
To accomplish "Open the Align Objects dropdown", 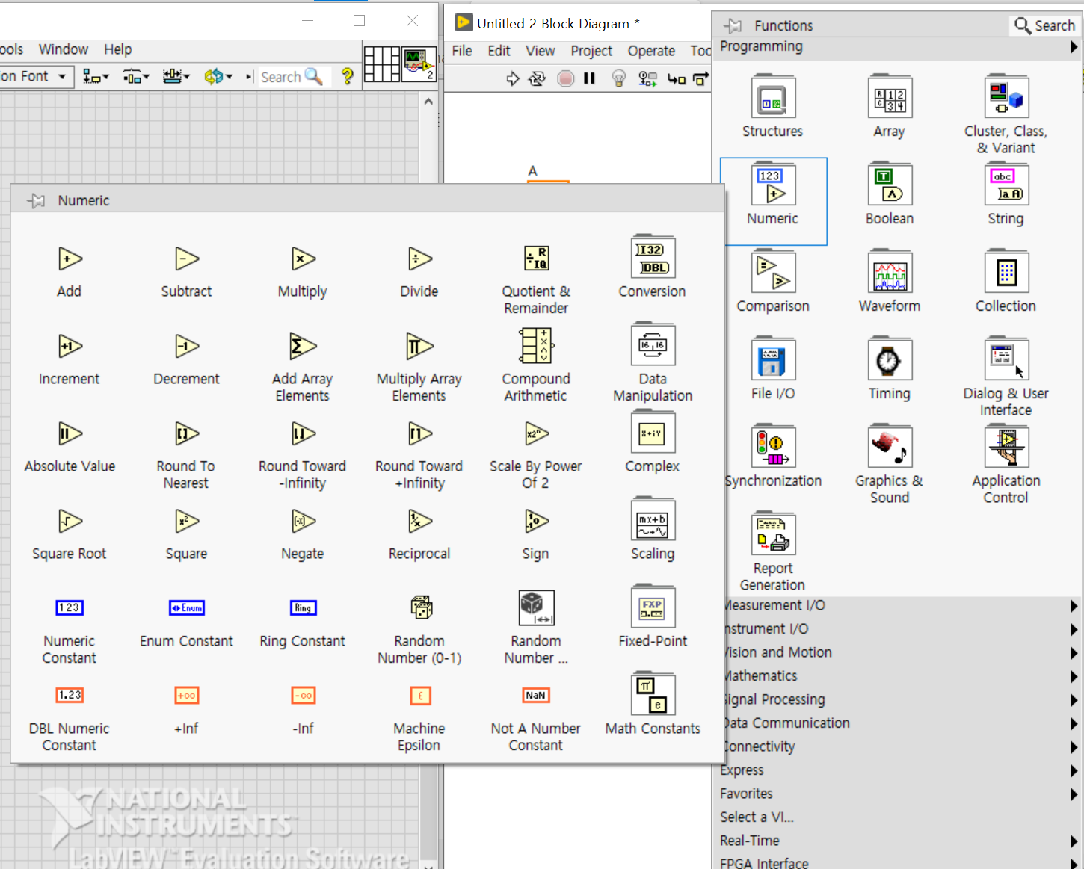I will coord(96,76).
